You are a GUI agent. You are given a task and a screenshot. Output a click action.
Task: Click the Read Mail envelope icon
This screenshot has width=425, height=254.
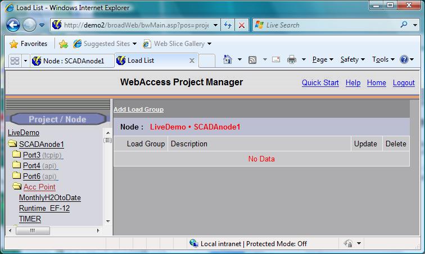pyautogui.click(x=276, y=59)
